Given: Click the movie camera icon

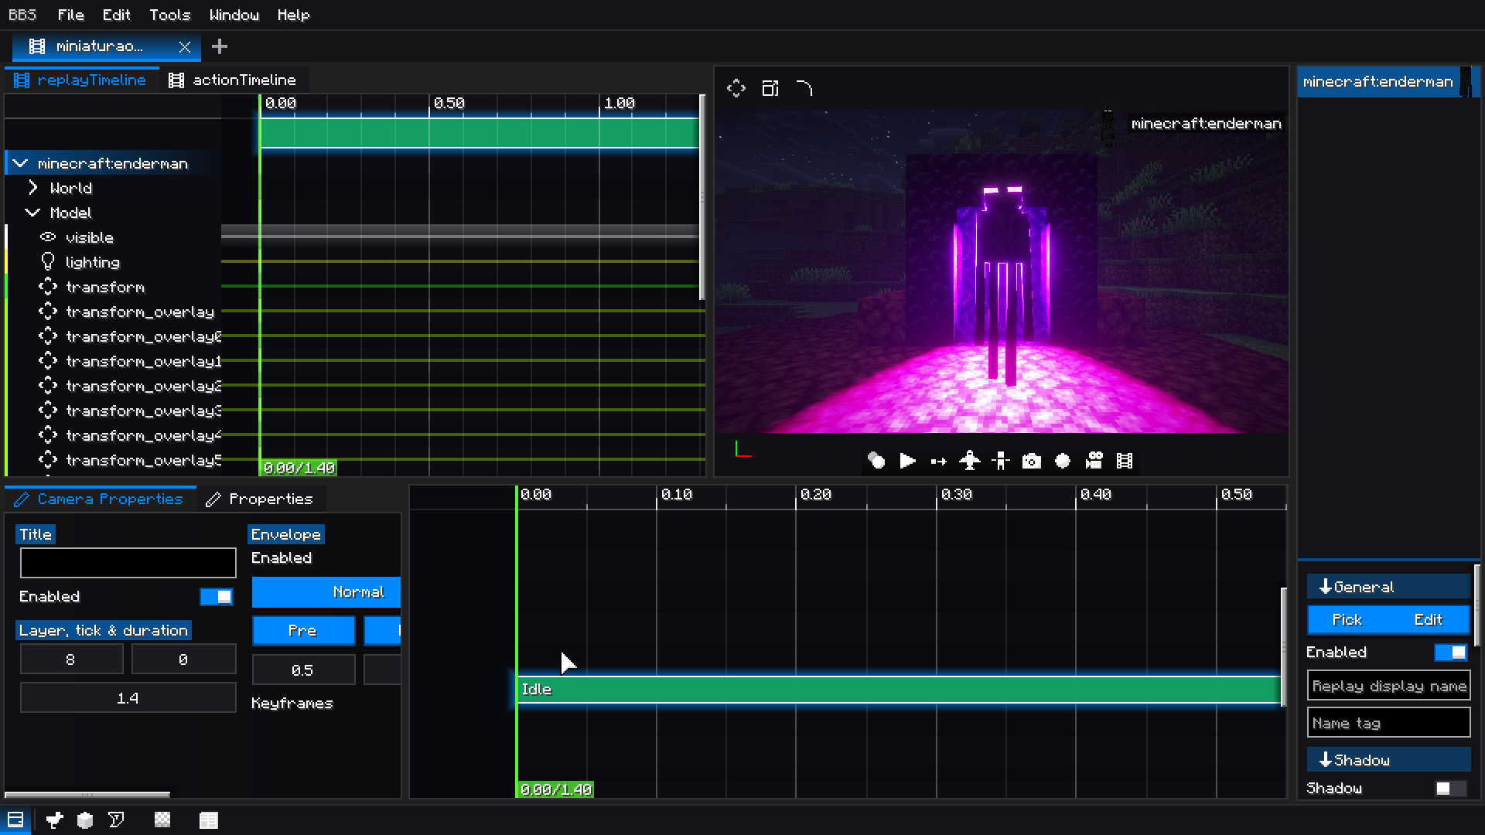Looking at the screenshot, I should coord(1094,461).
